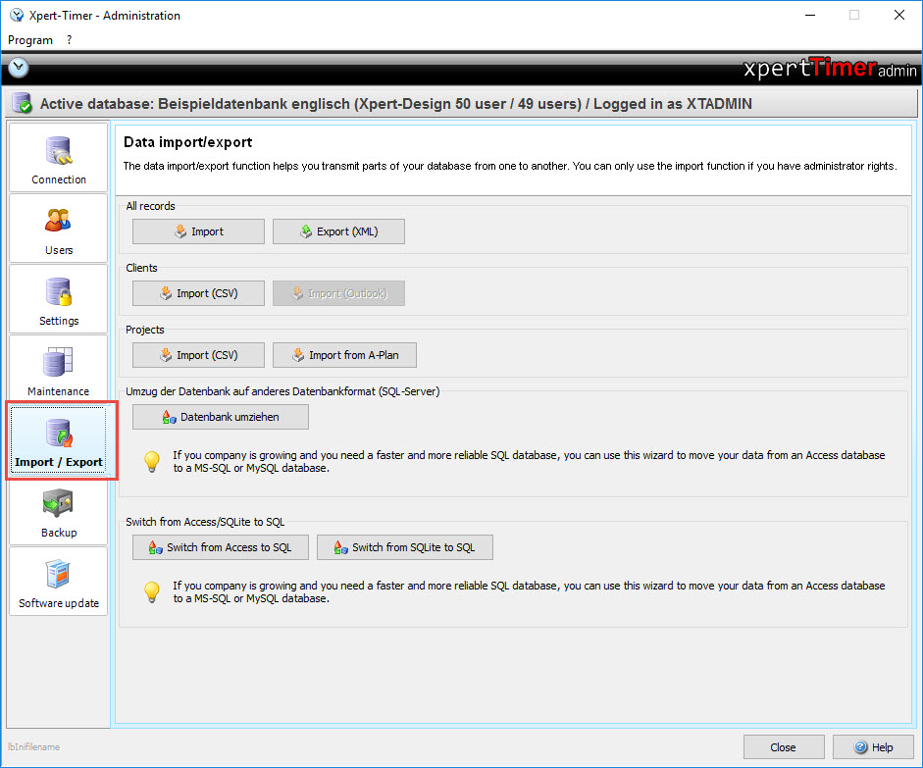Start Switch from Access to SQL
This screenshot has width=923, height=768.
(221, 547)
